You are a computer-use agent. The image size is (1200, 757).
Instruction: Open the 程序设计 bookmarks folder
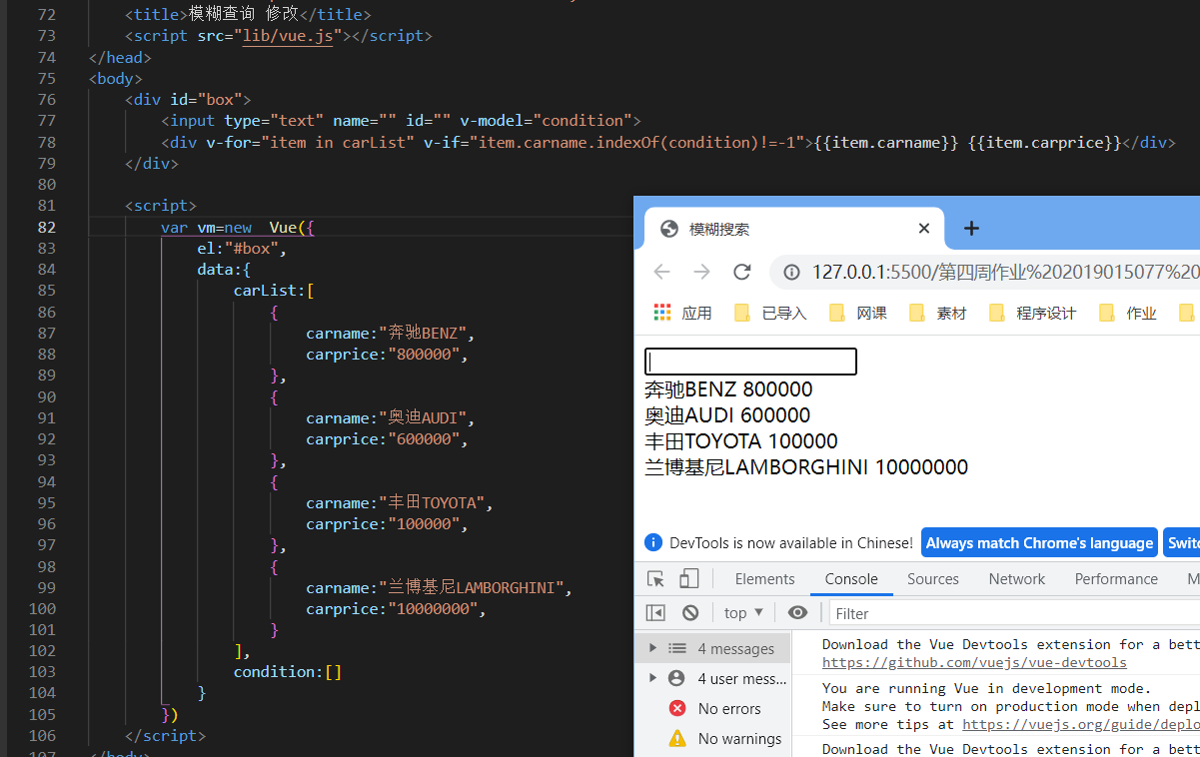click(1032, 313)
